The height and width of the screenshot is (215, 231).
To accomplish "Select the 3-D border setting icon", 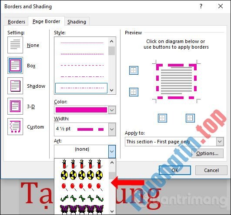I will coord(15,106).
